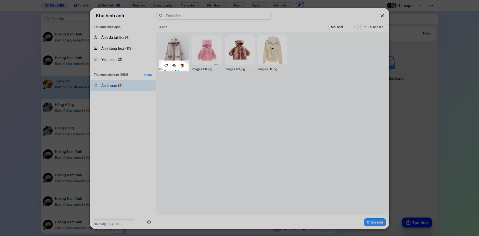Expand the 3 trang page selector chevron

click(420, 5)
